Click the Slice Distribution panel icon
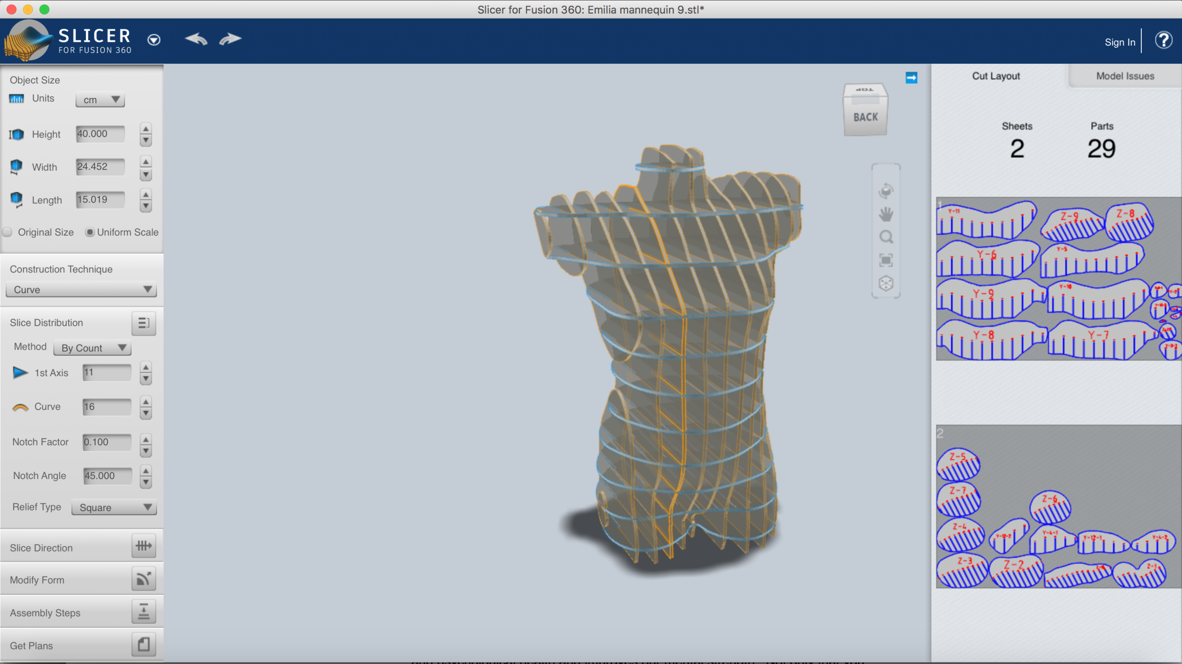 [144, 323]
